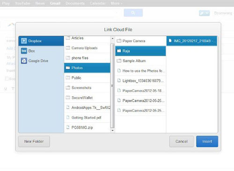Click the Getting Started.pdf file icon
Image resolution: width=234 pixels, height=171 pixels.
(68, 117)
